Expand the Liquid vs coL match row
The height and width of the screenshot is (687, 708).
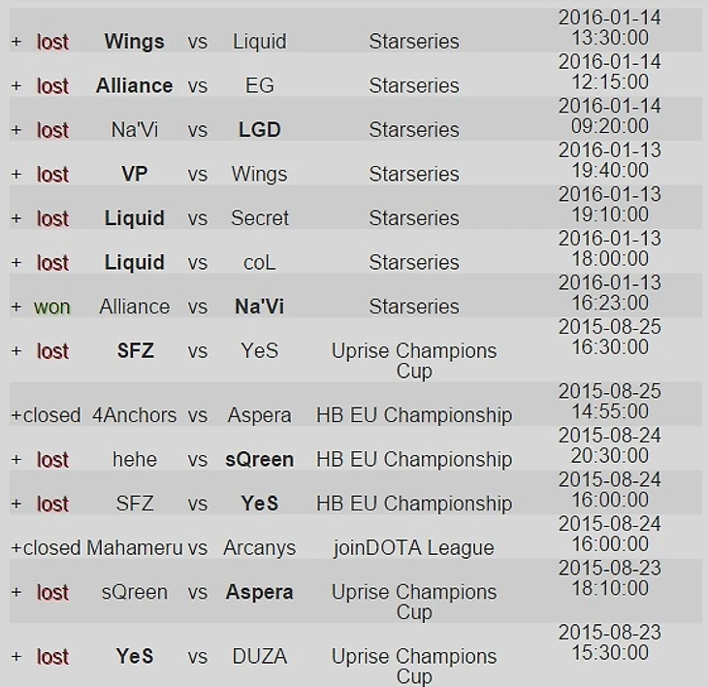16,263
